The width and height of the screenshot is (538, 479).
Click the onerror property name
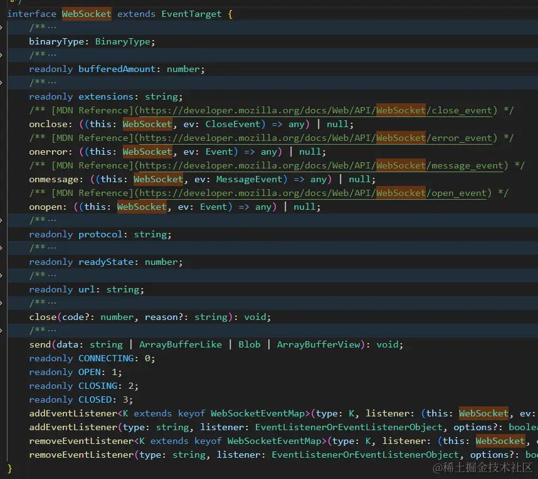[x=48, y=152]
